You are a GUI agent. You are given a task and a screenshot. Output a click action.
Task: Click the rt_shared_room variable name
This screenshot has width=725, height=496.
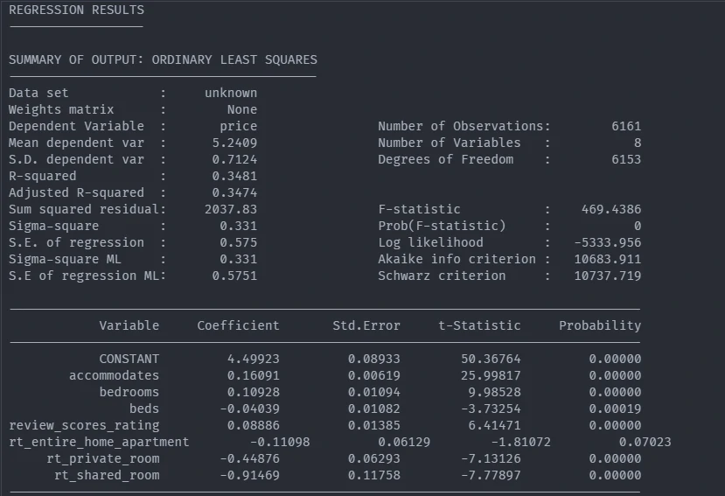pos(107,476)
